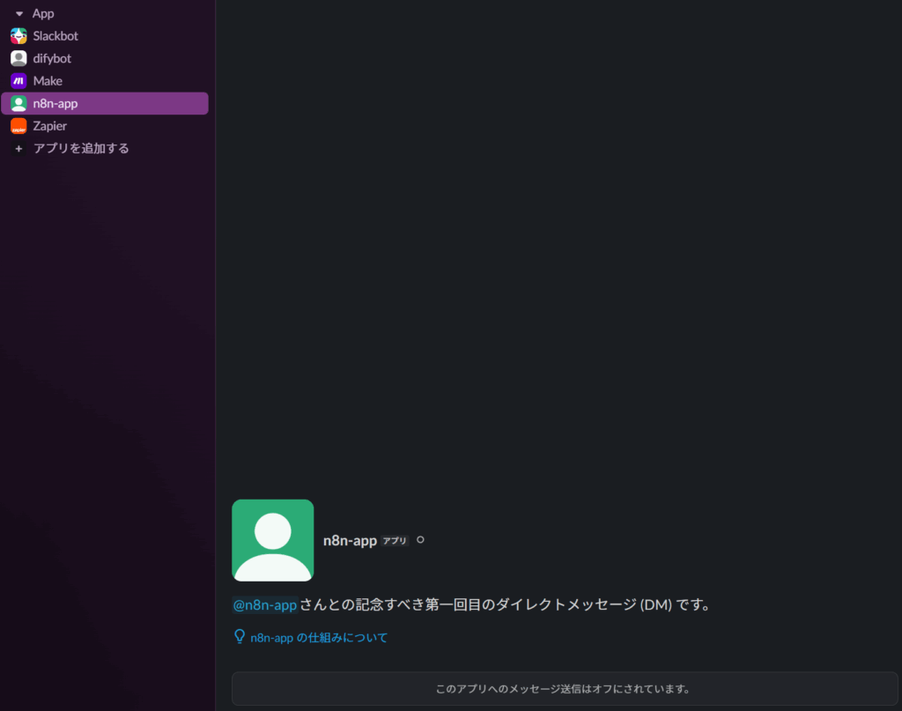Screen dimensions: 902x711
Task: Open the large green n8n-app profile picture
Action: [272, 540]
